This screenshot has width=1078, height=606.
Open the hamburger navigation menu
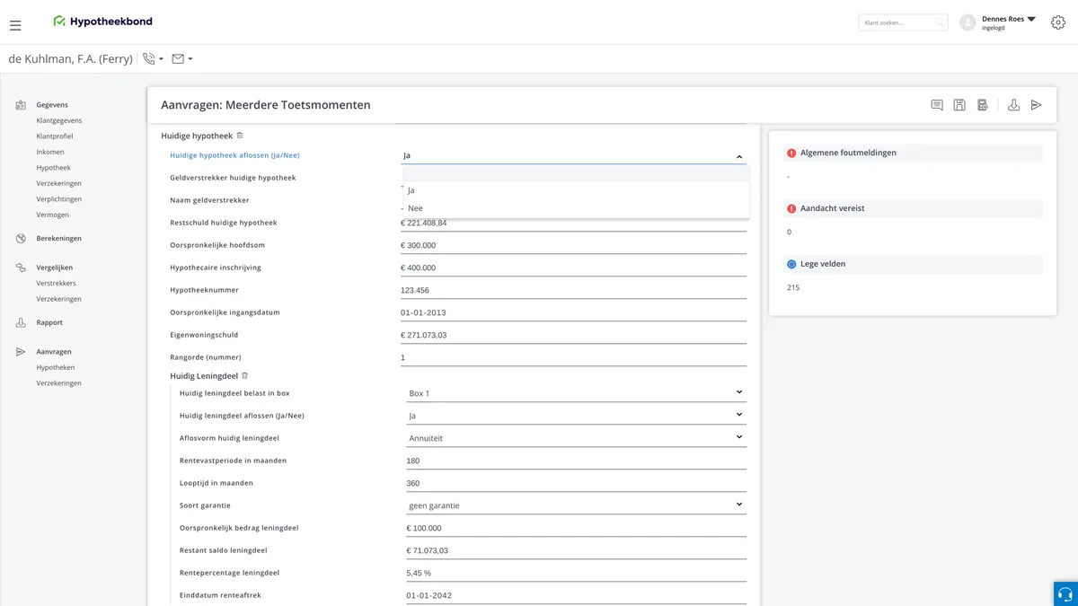tap(15, 25)
